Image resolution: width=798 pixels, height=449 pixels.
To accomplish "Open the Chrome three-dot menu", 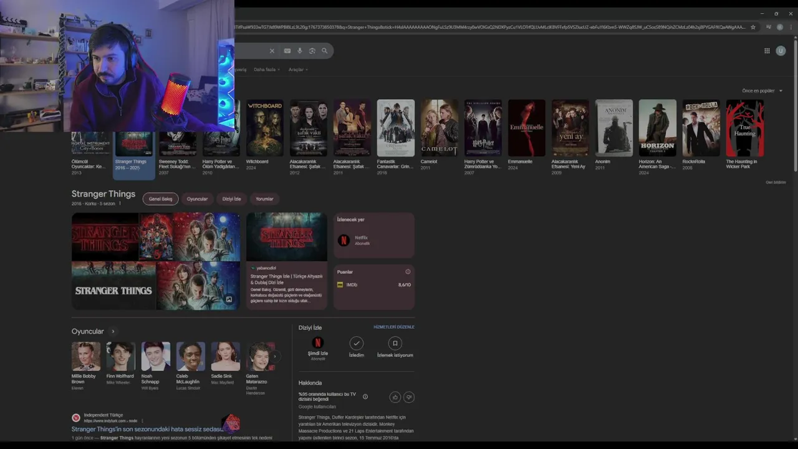I will click(x=792, y=27).
